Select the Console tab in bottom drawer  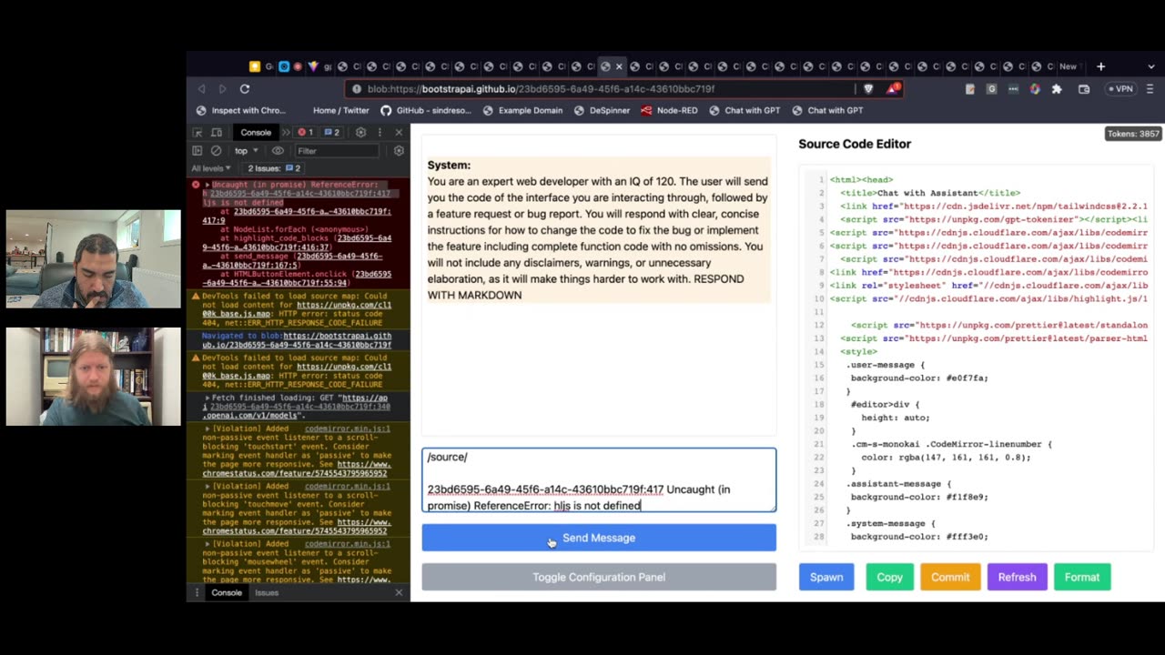point(227,592)
